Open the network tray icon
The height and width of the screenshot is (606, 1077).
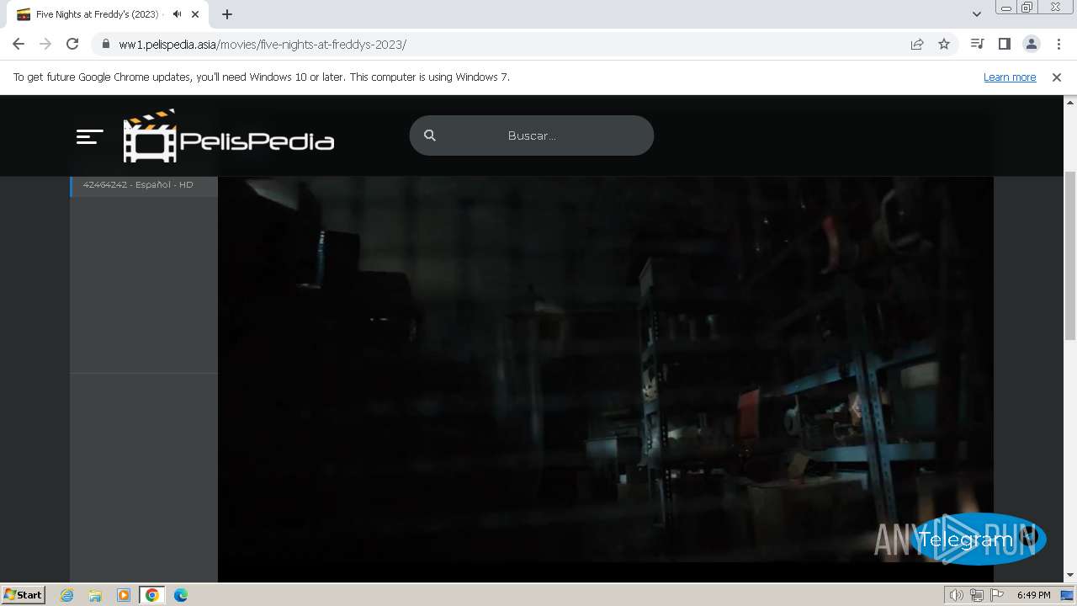click(x=977, y=595)
